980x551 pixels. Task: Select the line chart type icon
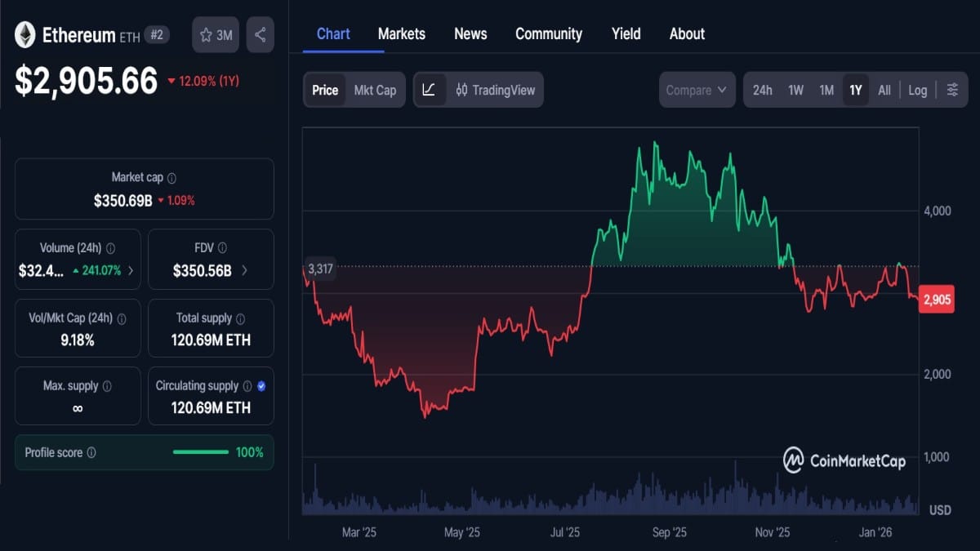(429, 90)
